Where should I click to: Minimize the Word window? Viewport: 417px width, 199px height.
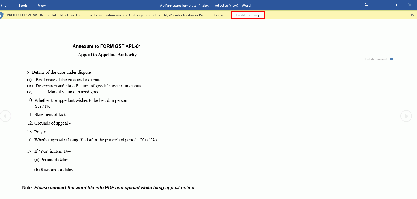pos(381,5)
